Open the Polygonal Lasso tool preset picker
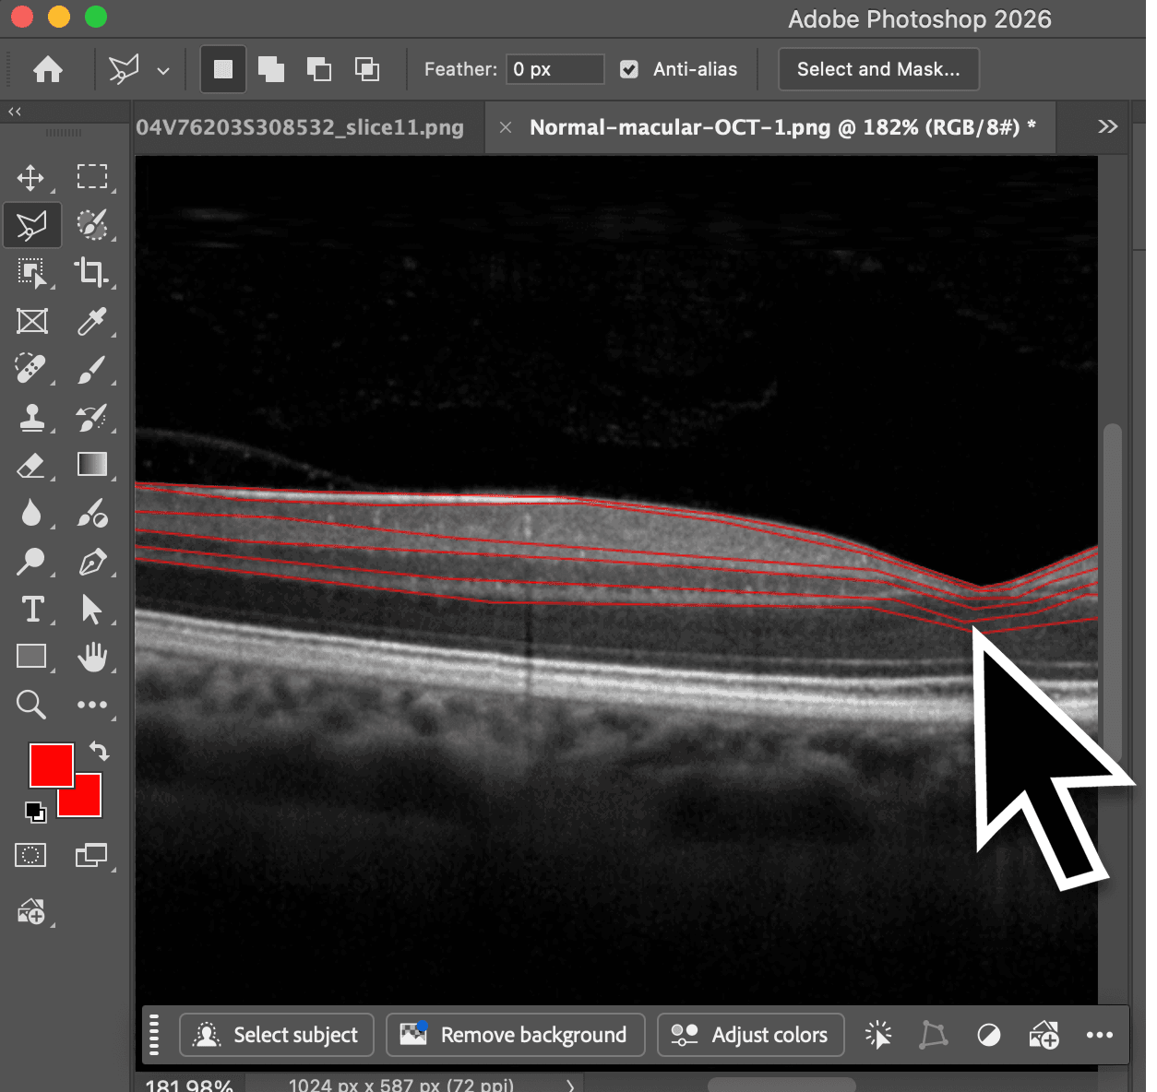The image size is (1157, 1092). pyautogui.click(x=163, y=70)
